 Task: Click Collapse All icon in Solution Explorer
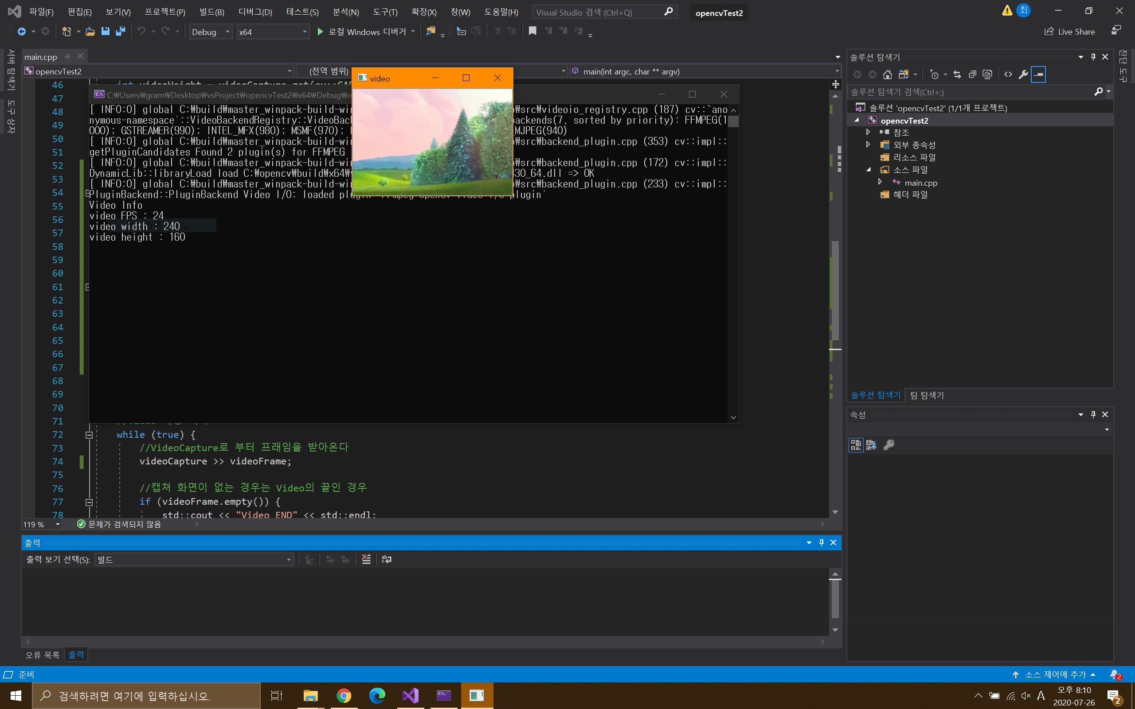[x=972, y=74]
